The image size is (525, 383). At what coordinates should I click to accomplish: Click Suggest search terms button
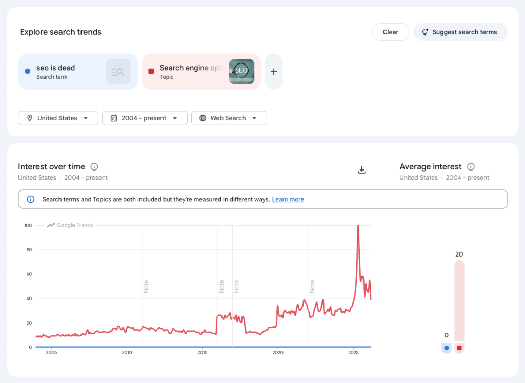pos(460,32)
